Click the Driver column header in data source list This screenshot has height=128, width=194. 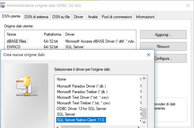click(x=100, y=34)
